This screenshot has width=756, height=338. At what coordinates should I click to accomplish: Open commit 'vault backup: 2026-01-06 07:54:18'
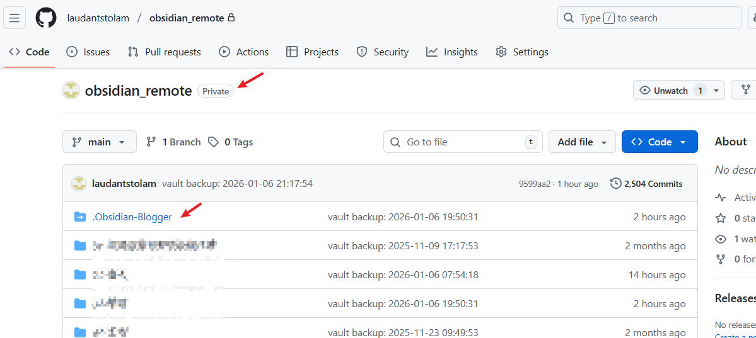point(402,275)
